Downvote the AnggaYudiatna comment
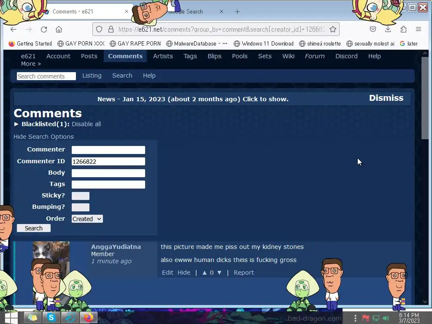The width and height of the screenshot is (432, 324). click(x=219, y=273)
